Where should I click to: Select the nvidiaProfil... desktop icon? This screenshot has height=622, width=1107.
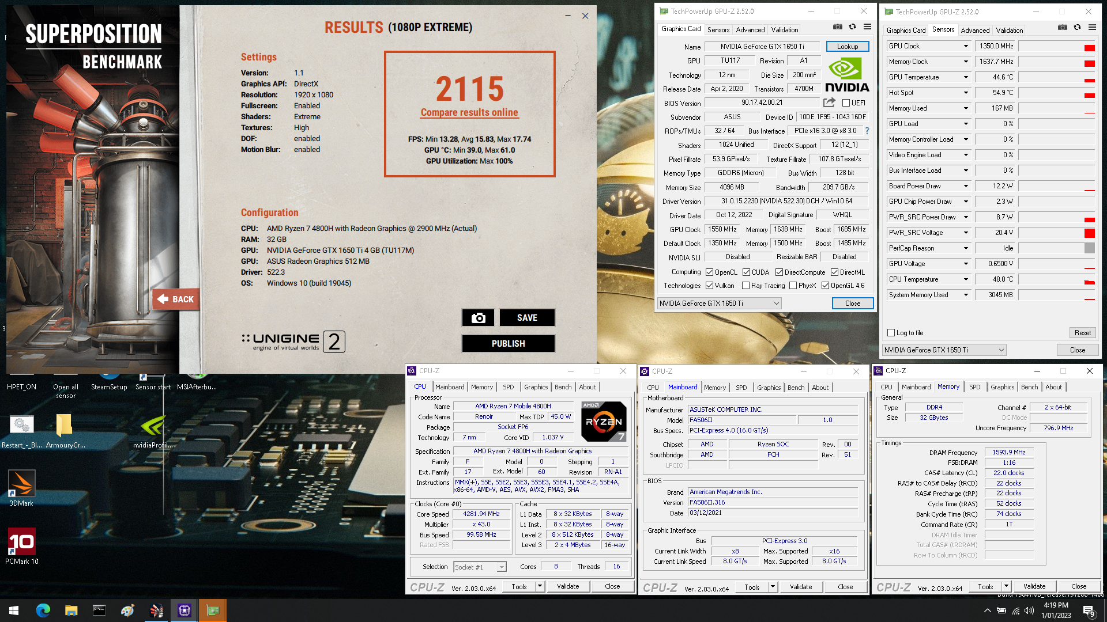click(x=153, y=430)
